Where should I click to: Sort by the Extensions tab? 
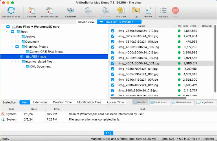pyautogui.click(x=40, y=102)
